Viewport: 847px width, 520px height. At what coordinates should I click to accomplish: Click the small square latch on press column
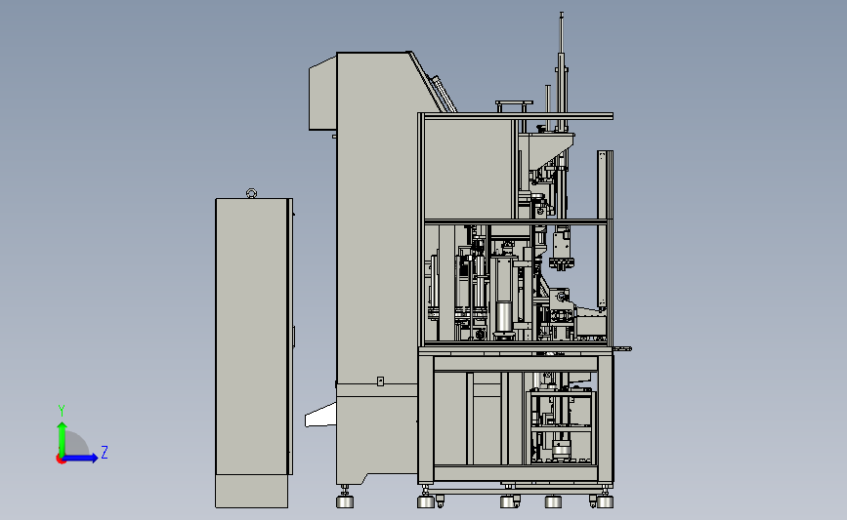[380, 381]
